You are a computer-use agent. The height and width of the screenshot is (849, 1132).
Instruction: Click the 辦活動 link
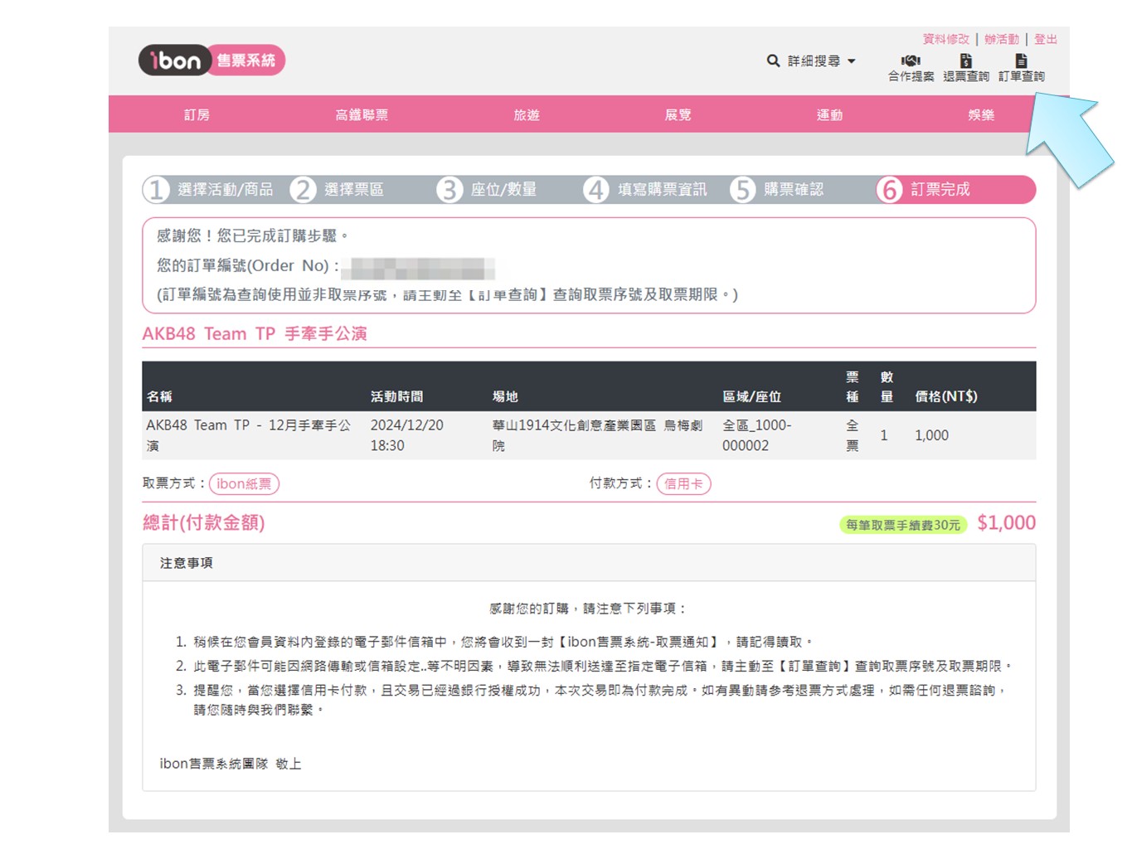(1001, 39)
